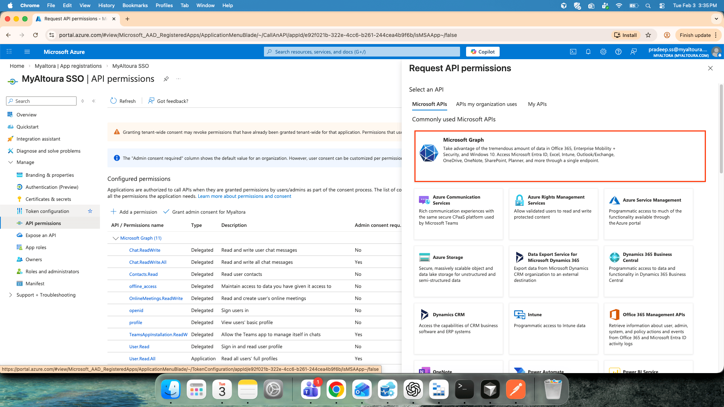Image resolution: width=724 pixels, height=407 pixels.
Task: Open the Azure apps grid launcher
Action: coord(9,52)
